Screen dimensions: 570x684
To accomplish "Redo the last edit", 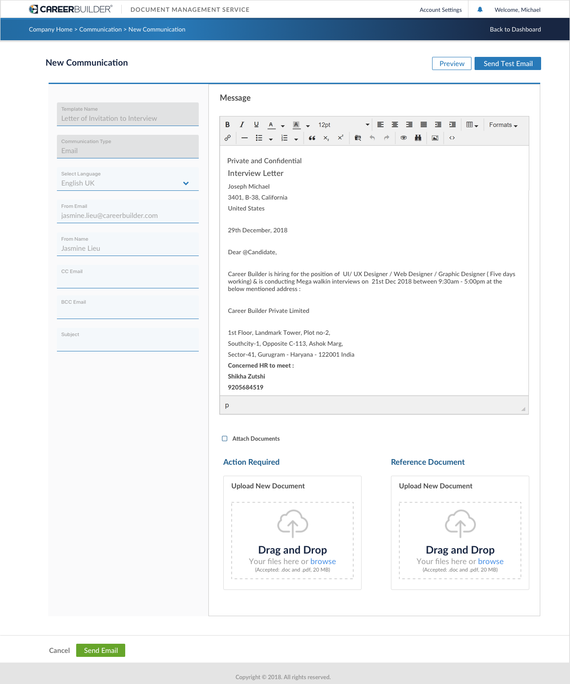I will point(387,138).
